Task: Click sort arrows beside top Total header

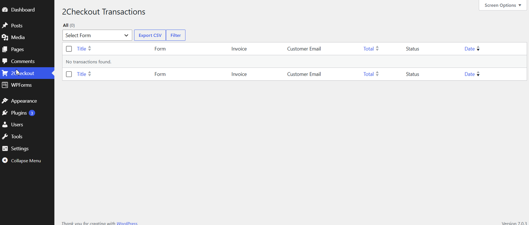Action: [x=377, y=49]
